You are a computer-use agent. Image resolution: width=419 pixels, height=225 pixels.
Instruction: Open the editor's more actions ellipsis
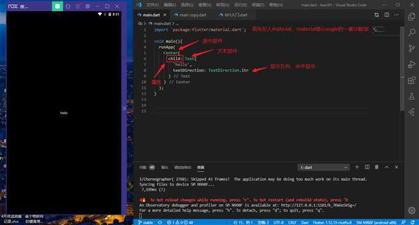396,15
